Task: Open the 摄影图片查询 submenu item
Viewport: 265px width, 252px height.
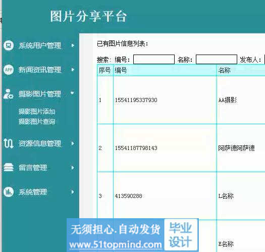Action: click(x=37, y=121)
